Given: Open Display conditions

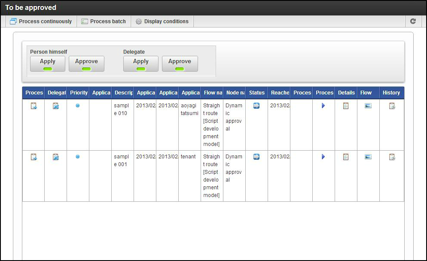Looking at the screenshot, I should 162,21.
